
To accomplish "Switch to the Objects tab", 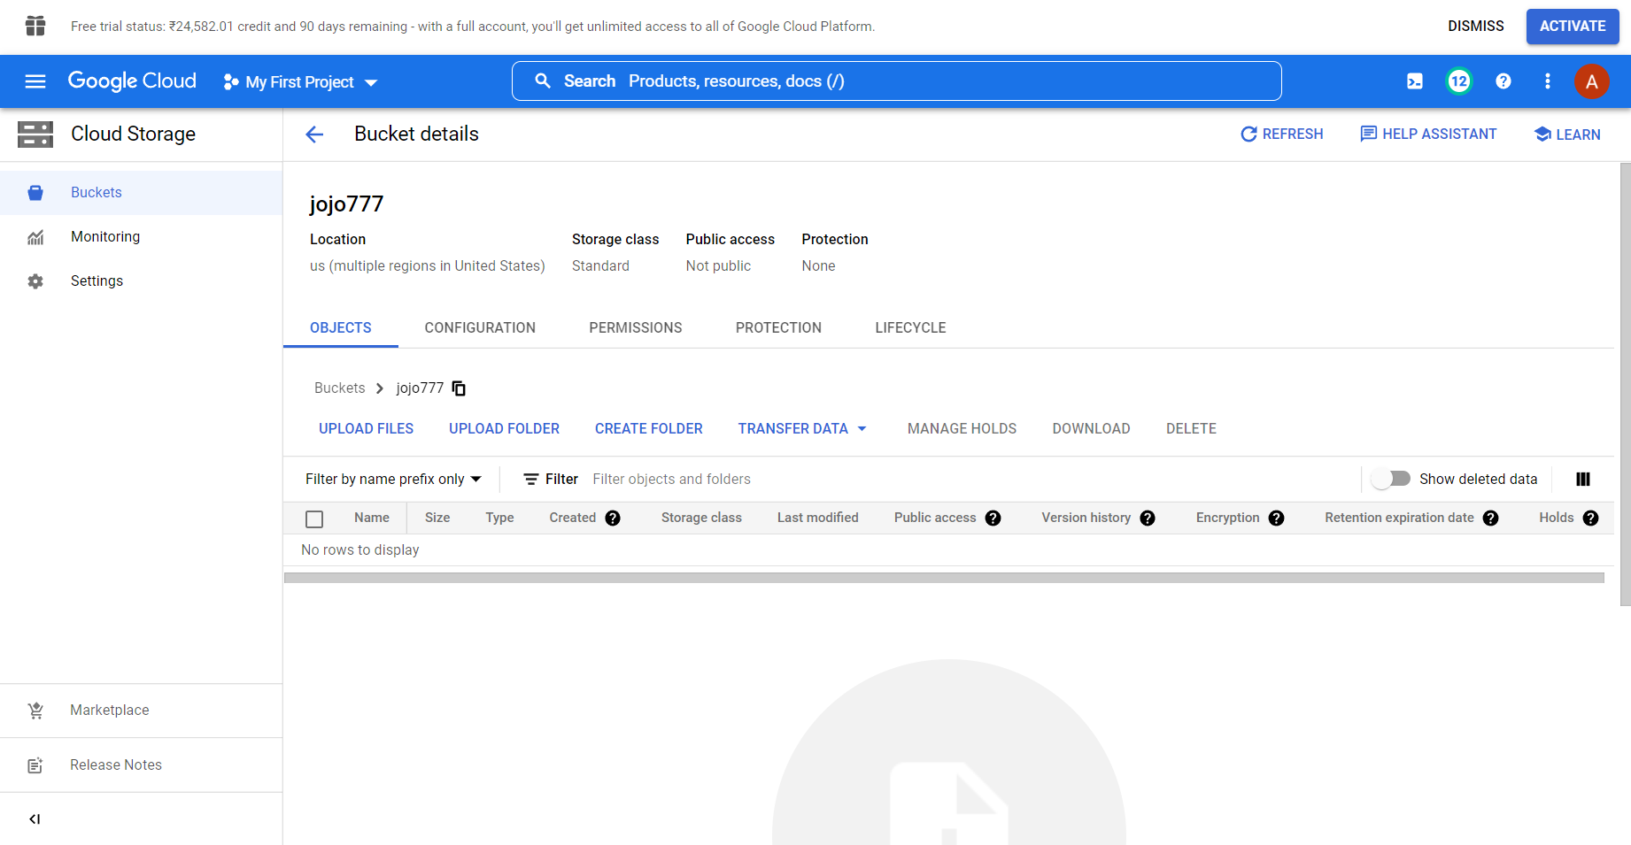I will click(x=341, y=328).
